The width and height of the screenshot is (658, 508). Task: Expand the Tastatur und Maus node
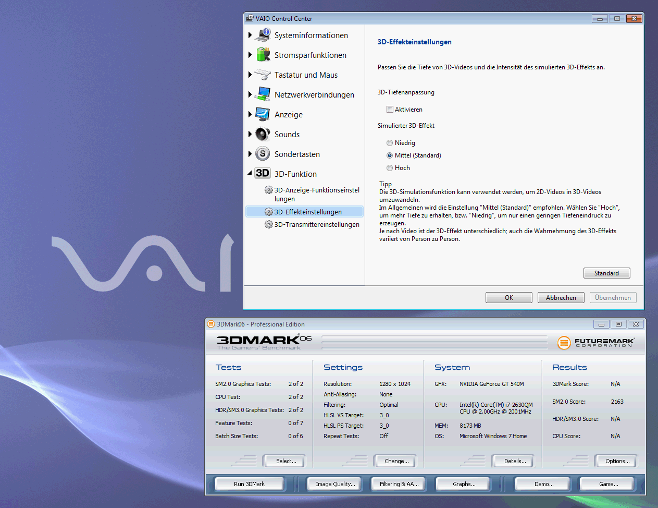(250, 75)
